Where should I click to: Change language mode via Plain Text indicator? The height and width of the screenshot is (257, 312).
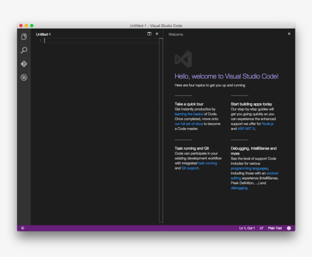click(274, 228)
